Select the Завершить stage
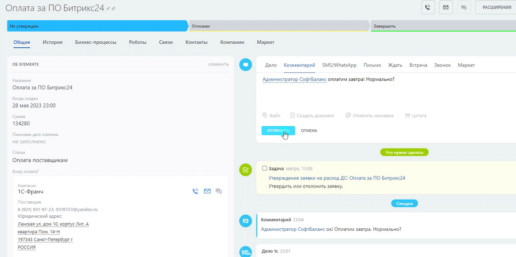 [443, 26]
